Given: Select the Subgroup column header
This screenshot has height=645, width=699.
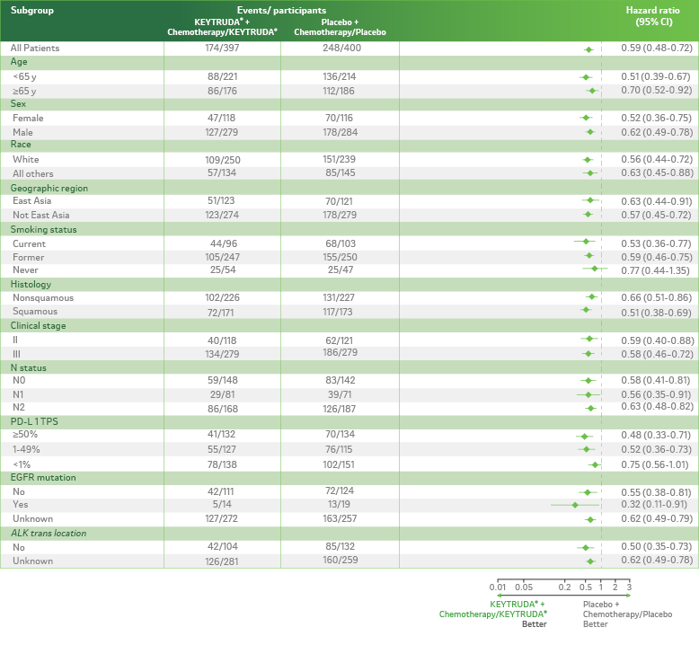Looking at the screenshot, I should click(x=31, y=9).
